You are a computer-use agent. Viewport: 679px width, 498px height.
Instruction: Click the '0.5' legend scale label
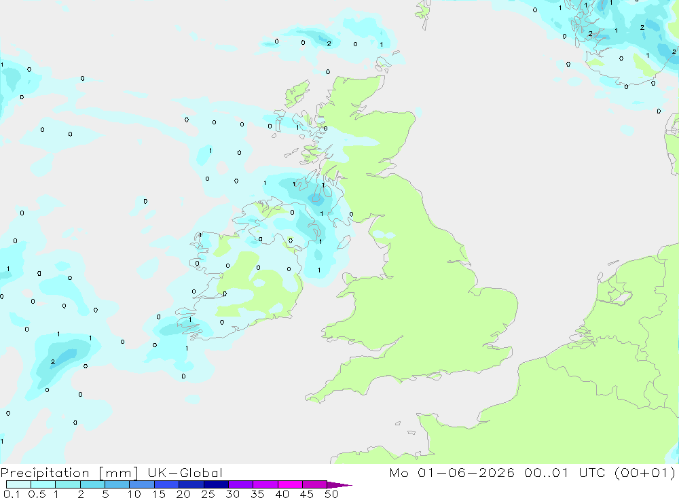[37, 494]
